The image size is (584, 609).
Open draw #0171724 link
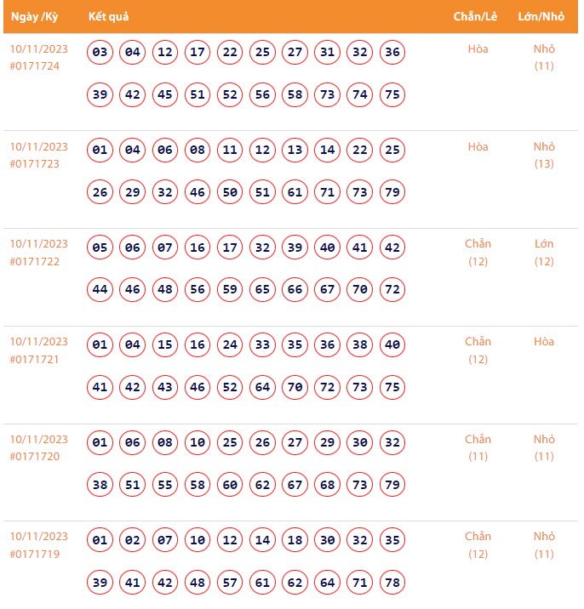tap(35, 66)
